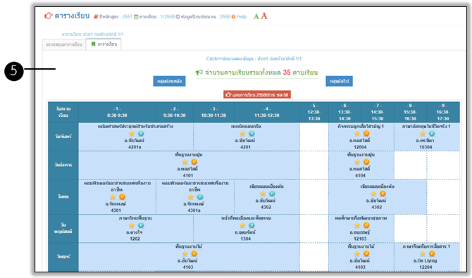Click the teal badge in Wednesday's room 4301a cell
Image resolution: width=472 pixels, height=278 pixels.
[x=200, y=197]
